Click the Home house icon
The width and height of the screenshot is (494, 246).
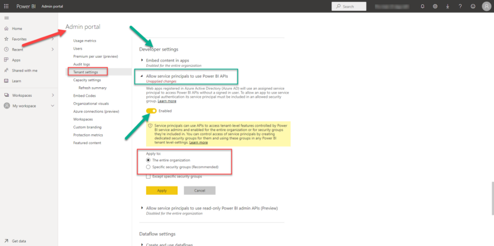click(x=6, y=29)
